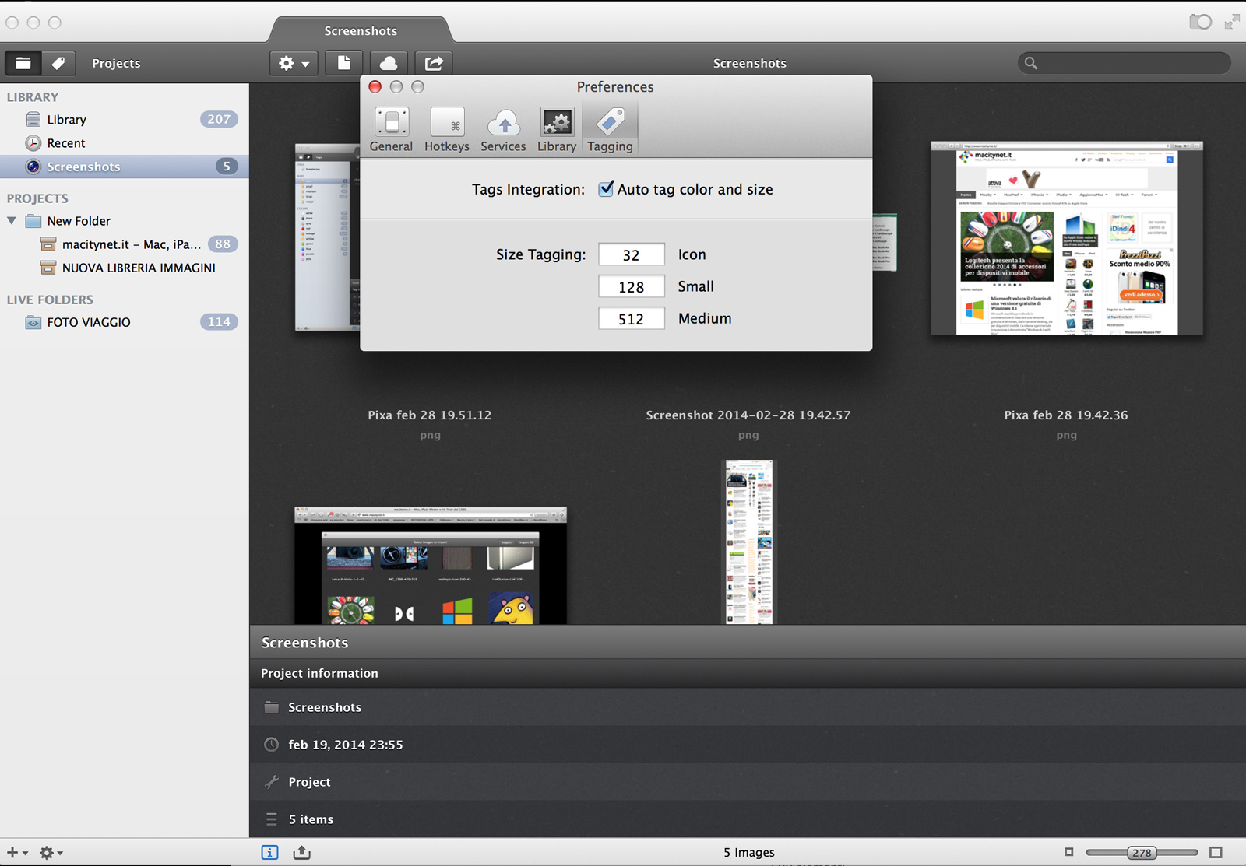Screen dimensions: 1246x866
Task: Open the Services preferences tab
Action: [503, 130]
